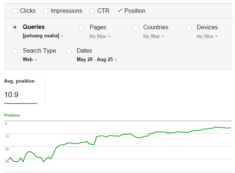
Task: Open the Web search type dropdown
Action: tap(30, 60)
